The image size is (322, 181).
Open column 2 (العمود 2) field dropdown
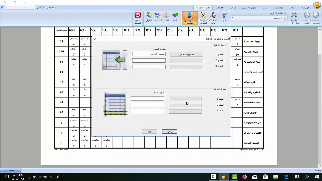186,61
